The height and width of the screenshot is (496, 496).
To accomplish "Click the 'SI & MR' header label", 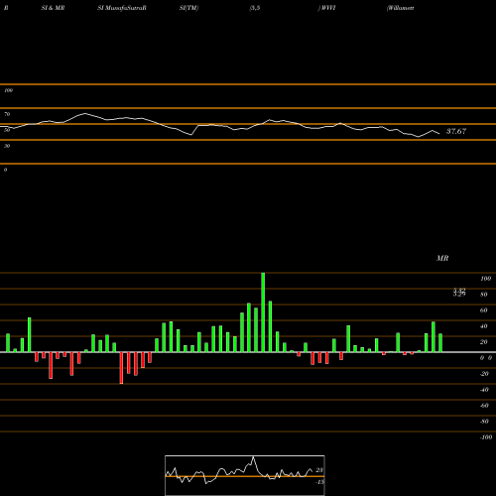I will [x=53, y=8].
